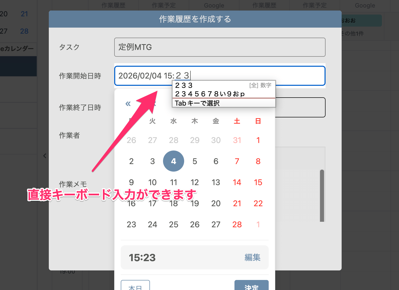The image size is (399, 290).
Task: Open the Google column header on right
Action: (365, 6)
